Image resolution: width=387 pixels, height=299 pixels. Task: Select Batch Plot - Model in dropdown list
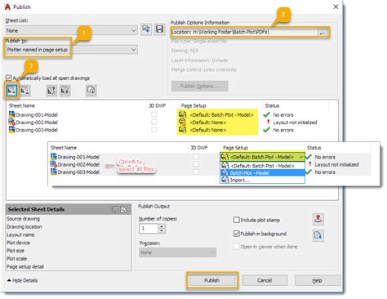point(262,173)
